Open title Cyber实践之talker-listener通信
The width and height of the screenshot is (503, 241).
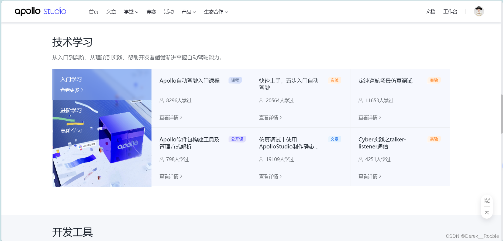pyautogui.click(x=382, y=143)
